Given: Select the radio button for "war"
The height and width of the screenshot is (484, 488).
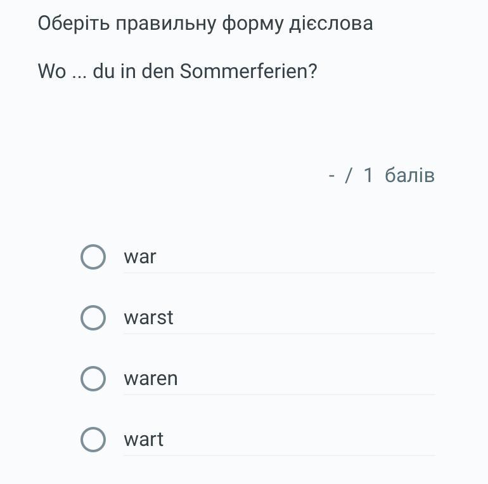Looking at the screenshot, I should tap(93, 257).
